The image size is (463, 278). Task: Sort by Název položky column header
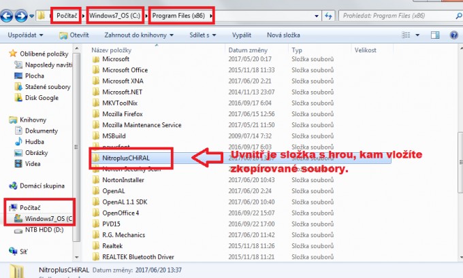tap(111, 50)
